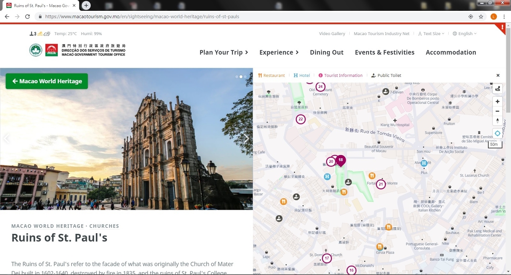
Task: Go back to Macao World Heritage
Action: click(x=47, y=81)
